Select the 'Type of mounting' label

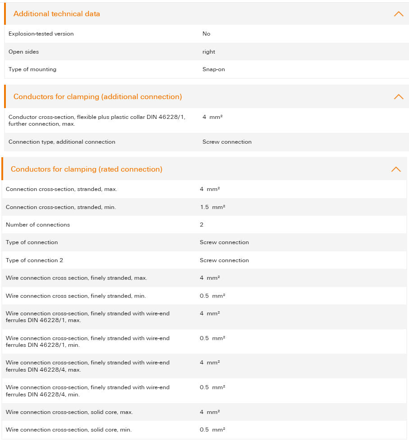coord(32,69)
